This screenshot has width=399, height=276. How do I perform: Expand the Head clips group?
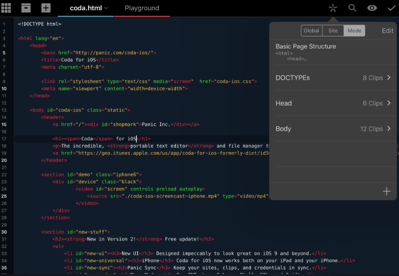click(333, 103)
